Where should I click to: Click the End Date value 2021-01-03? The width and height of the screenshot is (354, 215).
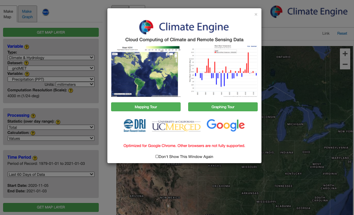coord(36,191)
